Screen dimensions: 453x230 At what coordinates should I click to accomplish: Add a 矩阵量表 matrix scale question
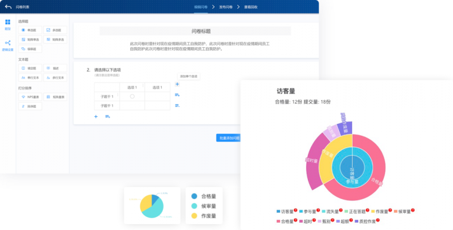55,97
